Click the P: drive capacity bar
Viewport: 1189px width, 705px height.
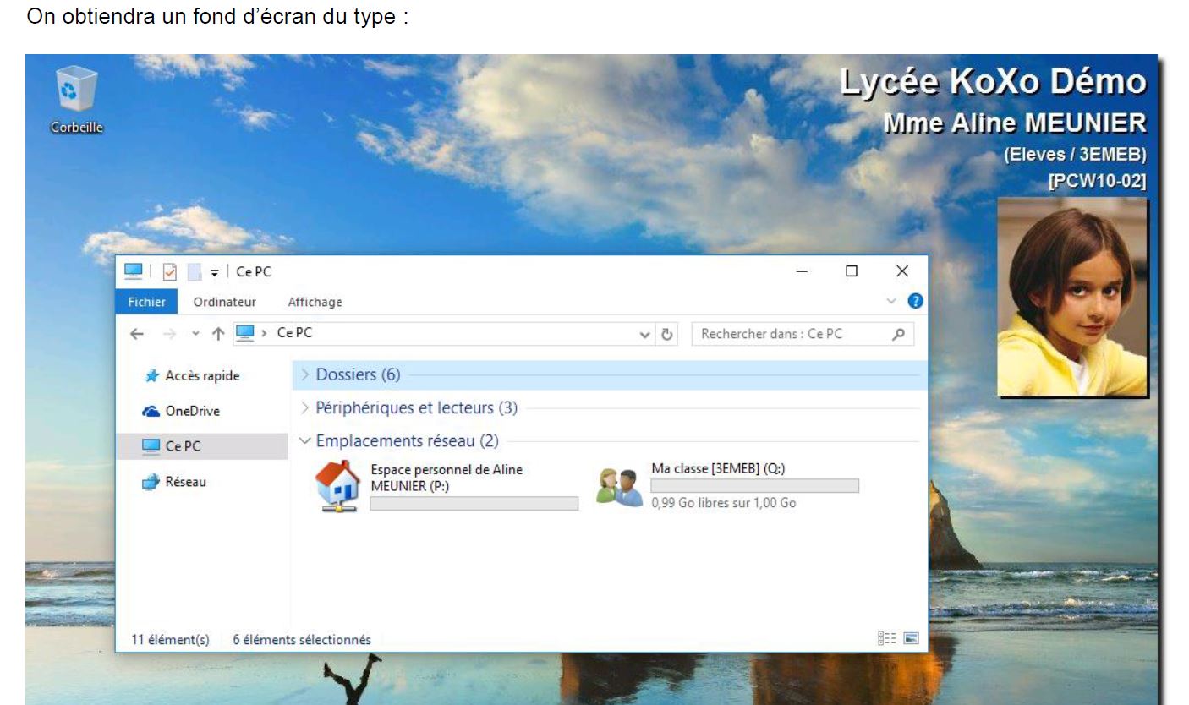474,504
